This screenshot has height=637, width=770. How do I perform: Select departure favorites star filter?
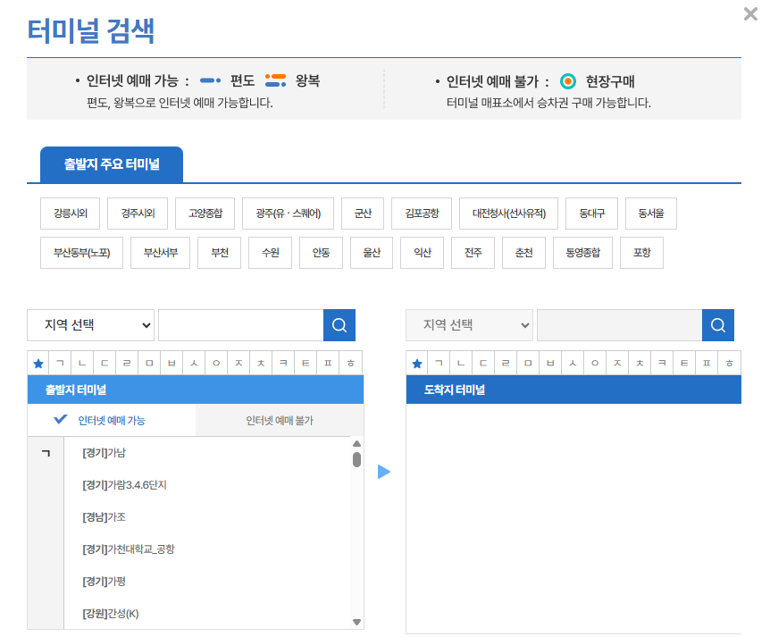(38, 364)
